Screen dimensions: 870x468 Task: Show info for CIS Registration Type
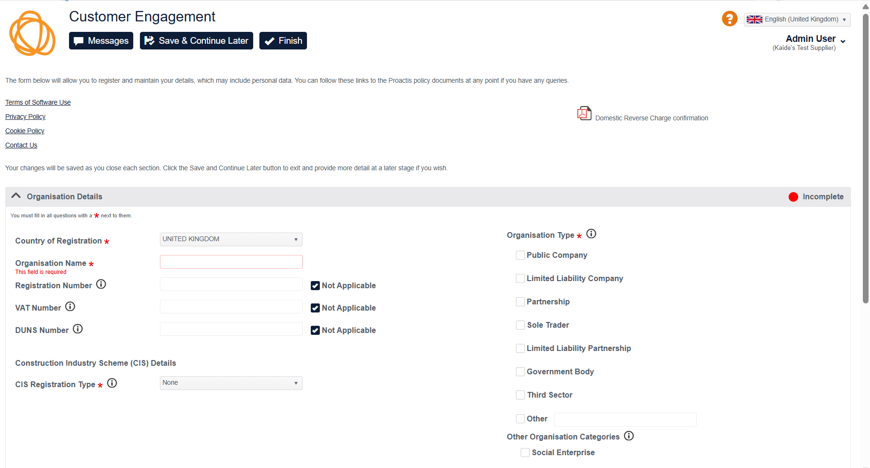pyautogui.click(x=112, y=383)
